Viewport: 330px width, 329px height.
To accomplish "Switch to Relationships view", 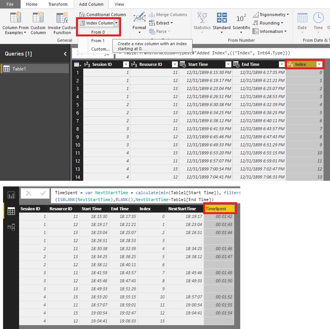I will click(x=11, y=227).
